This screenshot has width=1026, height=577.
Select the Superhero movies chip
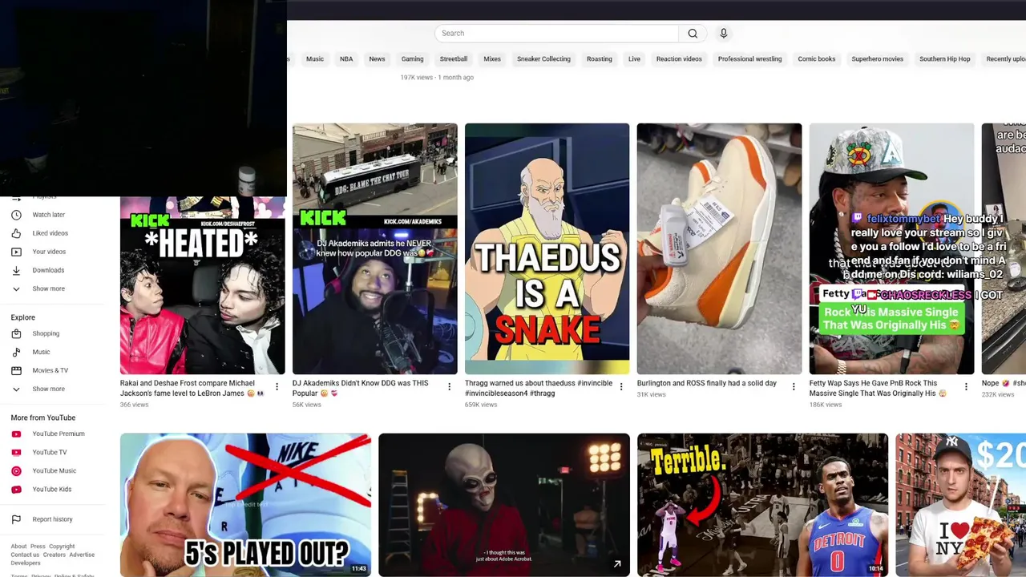[x=877, y=59]
